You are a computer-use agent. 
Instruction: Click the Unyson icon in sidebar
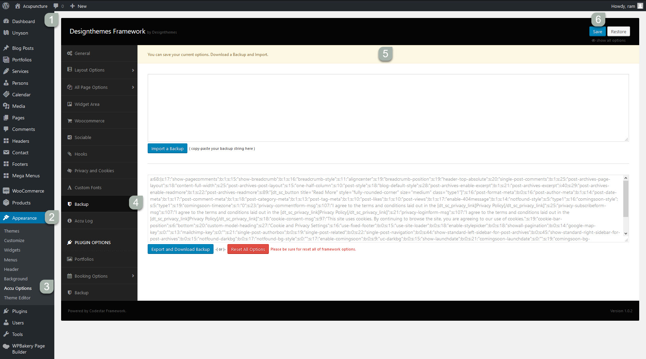coord(6,33)
